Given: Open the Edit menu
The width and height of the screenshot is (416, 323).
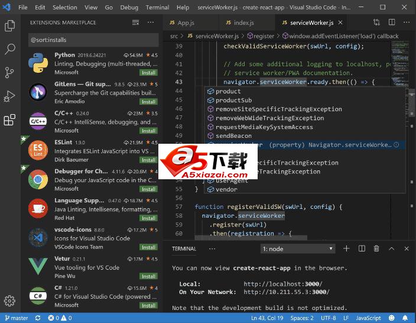Looking at the screenshot, I should click(40, 7).
